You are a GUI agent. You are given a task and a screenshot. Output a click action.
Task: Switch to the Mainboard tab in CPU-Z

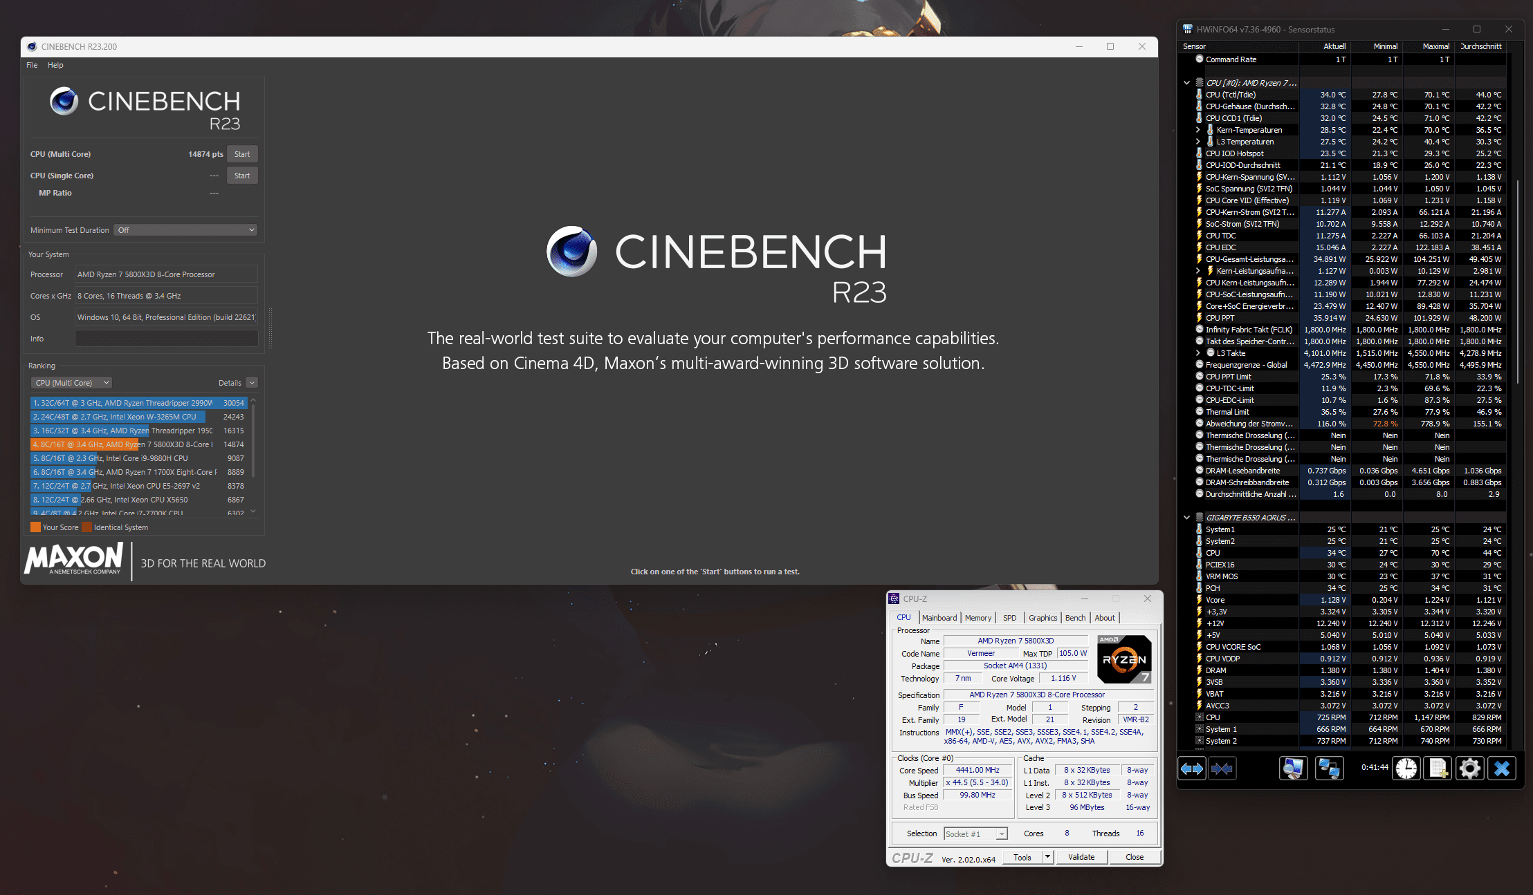pyautogui.click(x=939, y=618)
